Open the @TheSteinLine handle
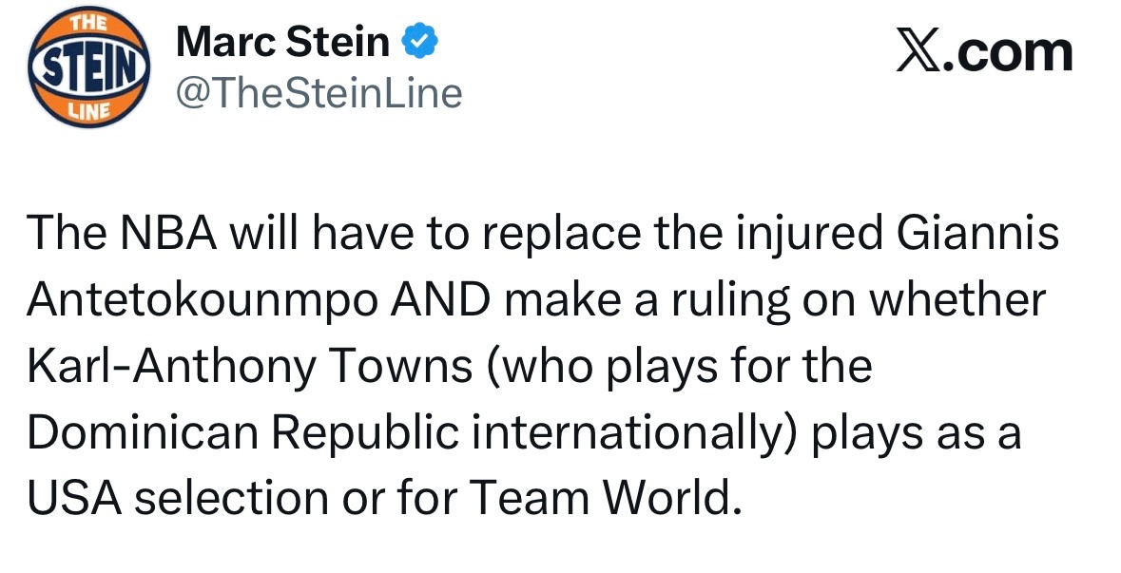The image size is (1121, 573). click(319, 93)
